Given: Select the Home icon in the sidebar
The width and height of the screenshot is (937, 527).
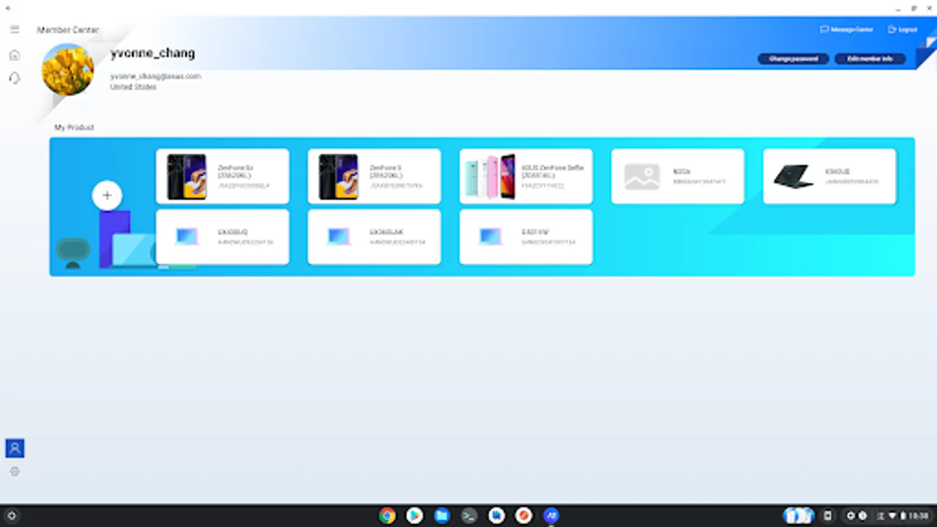Looking at the screenshot, I should click(x=15, y=54).
